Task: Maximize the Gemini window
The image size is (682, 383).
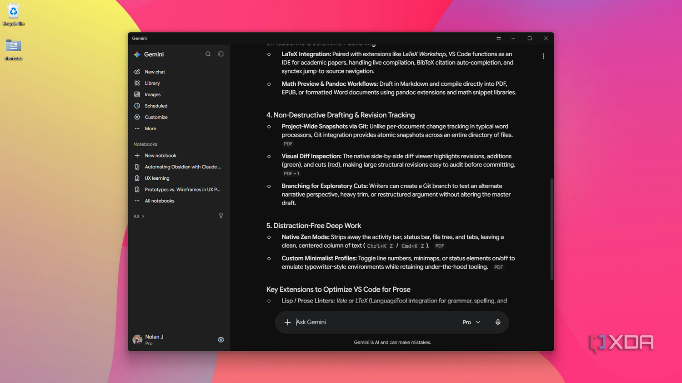Action: pyautogui.click(x=530, y=39)
